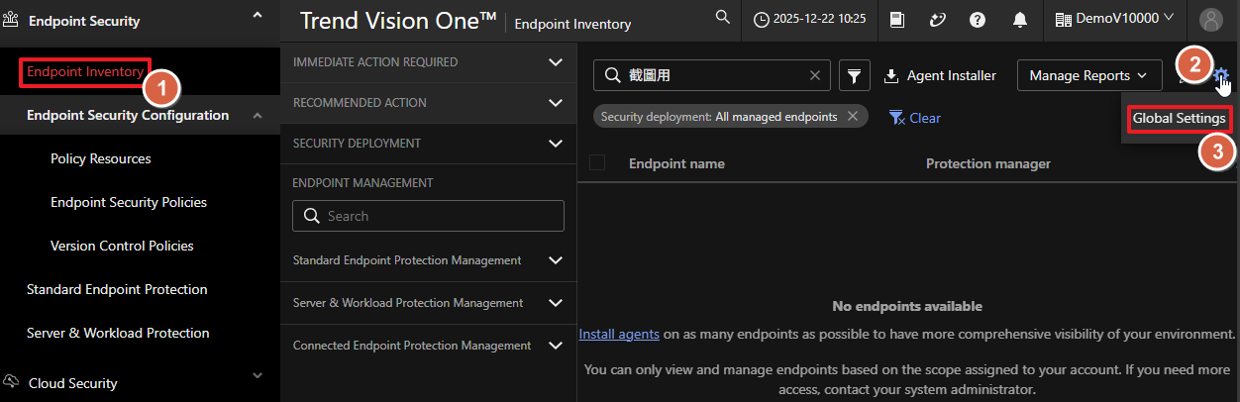The width and height of the screenshot is (1240, 402).
Task: Open the documentation book icon in header
Action: (897, 19)
